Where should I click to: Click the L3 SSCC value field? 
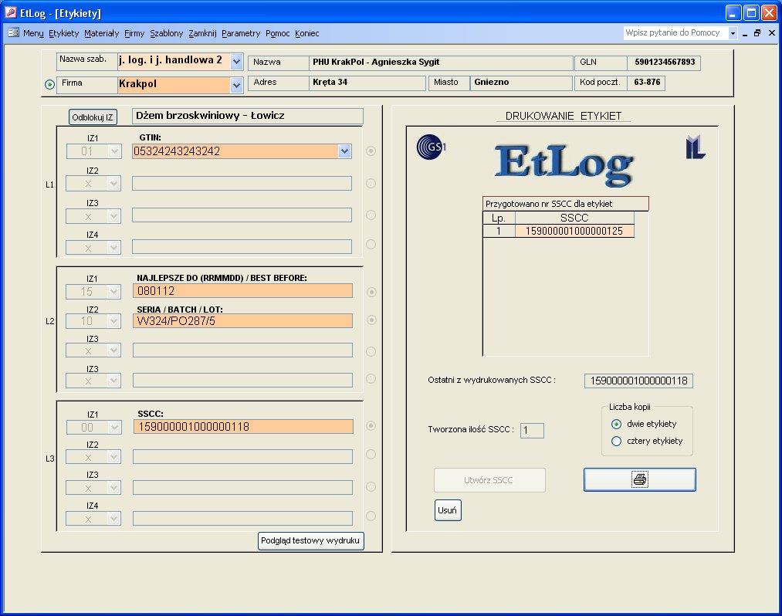tap(243, 427)
